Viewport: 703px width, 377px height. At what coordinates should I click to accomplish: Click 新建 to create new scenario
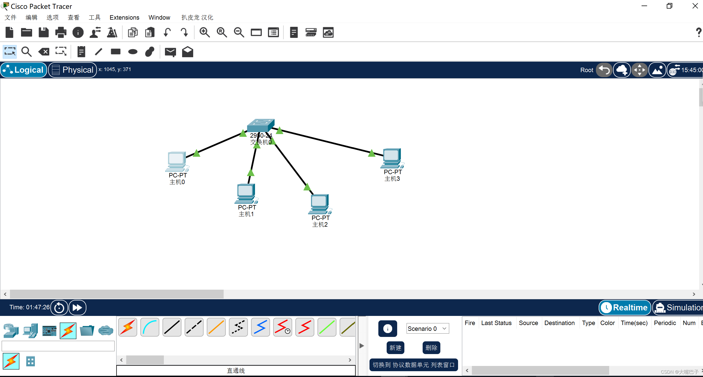pos(396,347)
